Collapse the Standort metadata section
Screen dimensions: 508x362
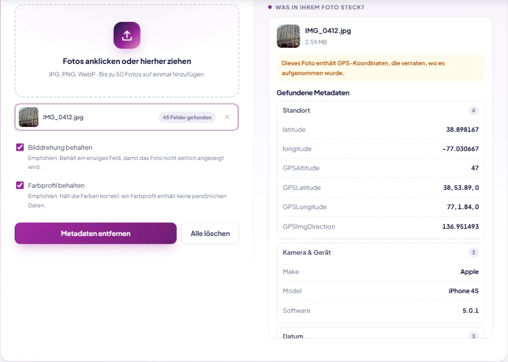(x=380, y=110)
